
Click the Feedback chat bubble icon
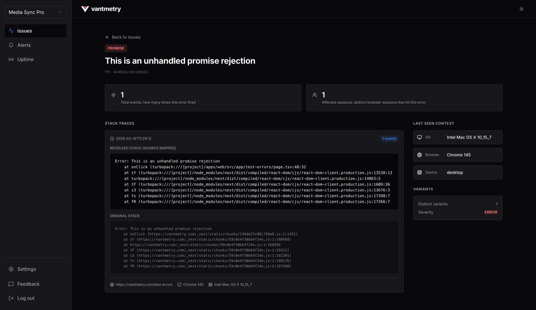(x=11, y=284)
